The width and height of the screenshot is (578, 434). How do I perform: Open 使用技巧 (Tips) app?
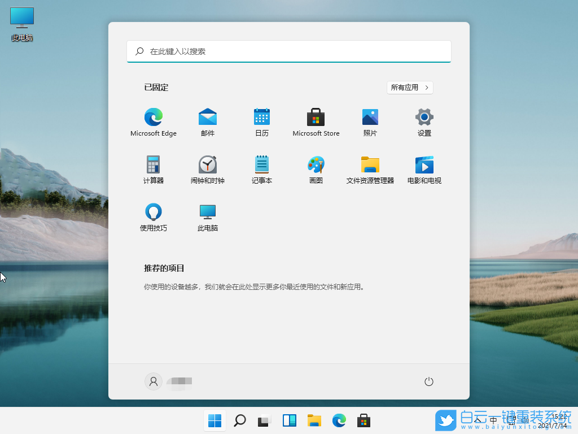pyautogui.click(x=153, y=213)
